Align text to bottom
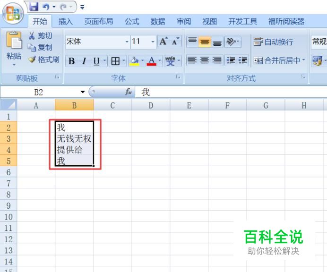 (x=217, y=41)
